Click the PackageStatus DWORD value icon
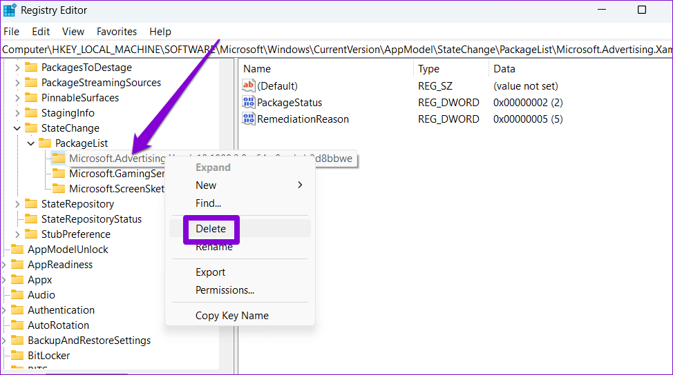Image resolution: width=673 pixels, height=375 pixels. click(x=249, y=102)
